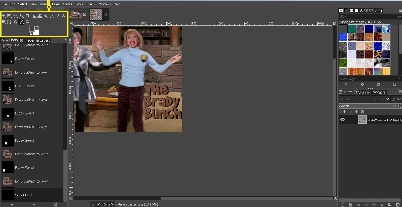402x207 pixels.
Task: Select the Rectangle Select tool
Action: point(9,16)
